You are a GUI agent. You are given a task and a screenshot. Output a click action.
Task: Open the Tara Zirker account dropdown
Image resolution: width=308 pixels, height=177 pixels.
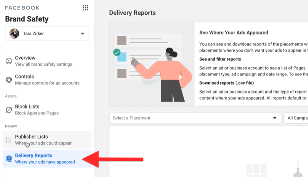47,33
